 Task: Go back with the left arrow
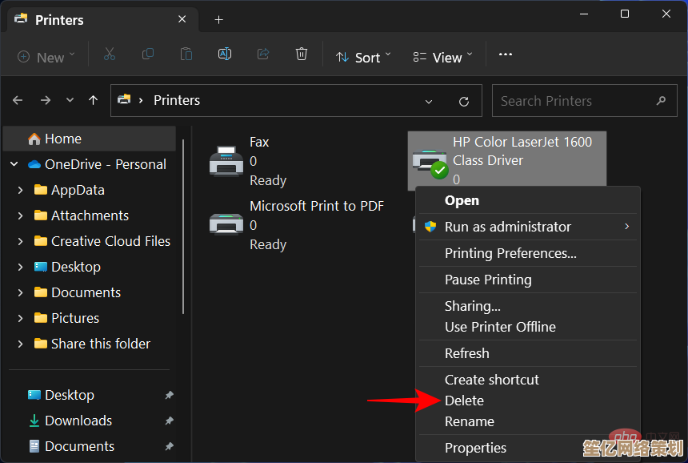pos(18,101)
